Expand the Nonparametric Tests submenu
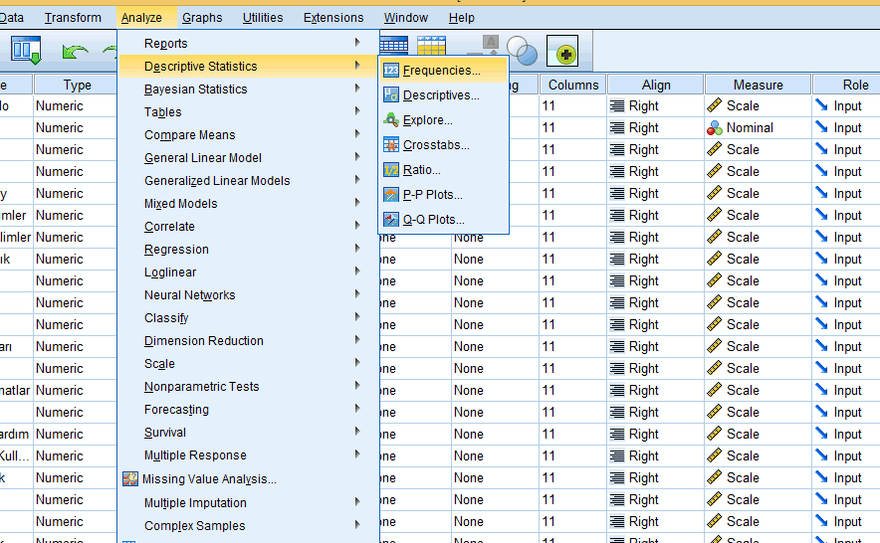Image resolution: width=880 pixels, height=543 pixels. (x=357, y=386)
